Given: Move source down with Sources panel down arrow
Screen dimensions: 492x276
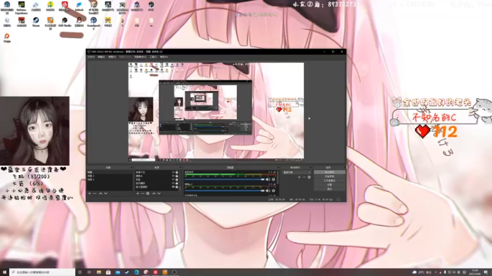Looking at the screenshot, I should pos(159,193).
